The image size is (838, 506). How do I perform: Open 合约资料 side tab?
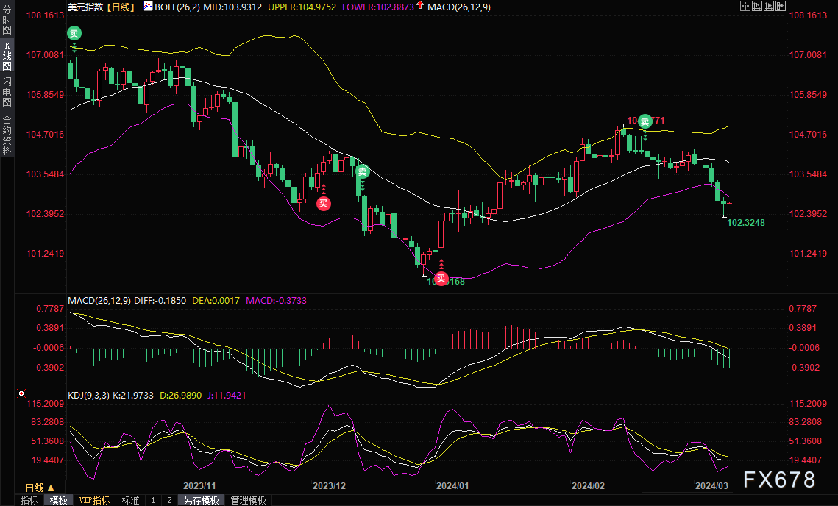(x=7, y=135)
